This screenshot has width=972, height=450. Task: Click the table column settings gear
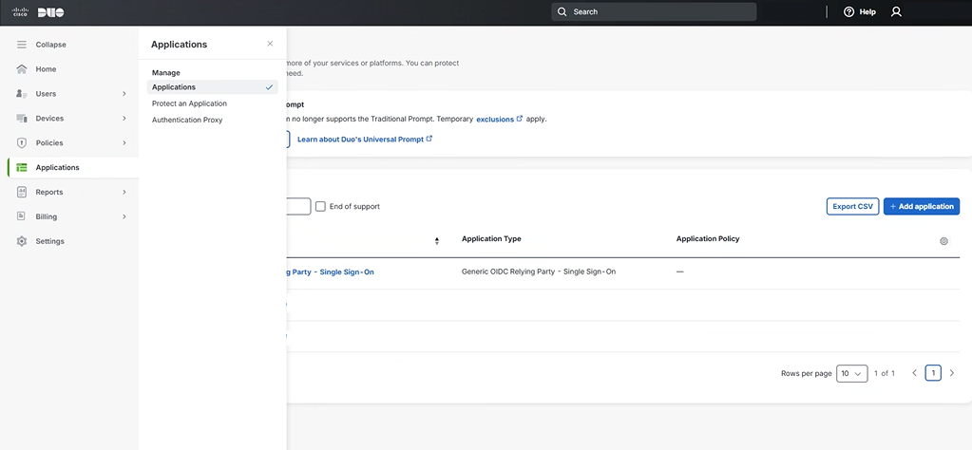(944, 241)
